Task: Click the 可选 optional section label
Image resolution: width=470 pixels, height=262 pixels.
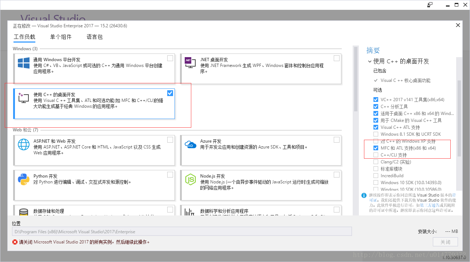Action: (378, 90)
